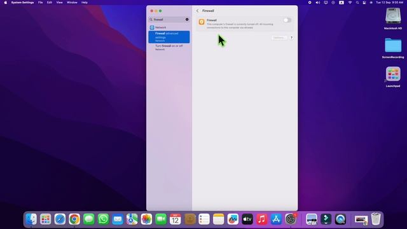Image resolution: width=407 pixels, height=229 pixels.
Task: Open the File menu
Action: point(40,3)
